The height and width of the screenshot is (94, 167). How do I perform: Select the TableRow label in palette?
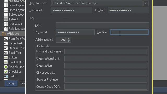(15, 19)
